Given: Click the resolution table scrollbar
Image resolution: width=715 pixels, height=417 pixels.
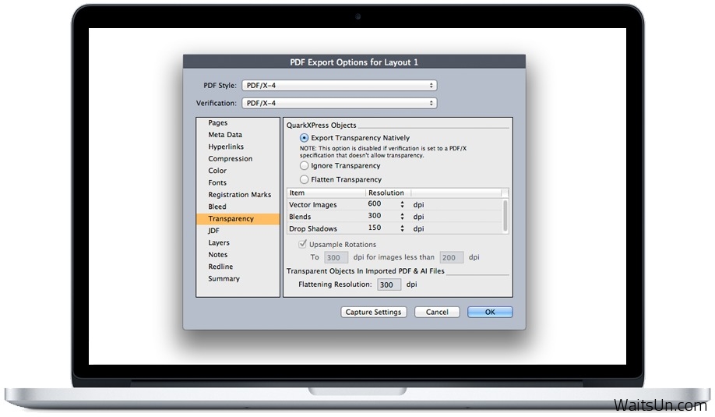Looking at the screenshot, I should (x=505, y=216).
